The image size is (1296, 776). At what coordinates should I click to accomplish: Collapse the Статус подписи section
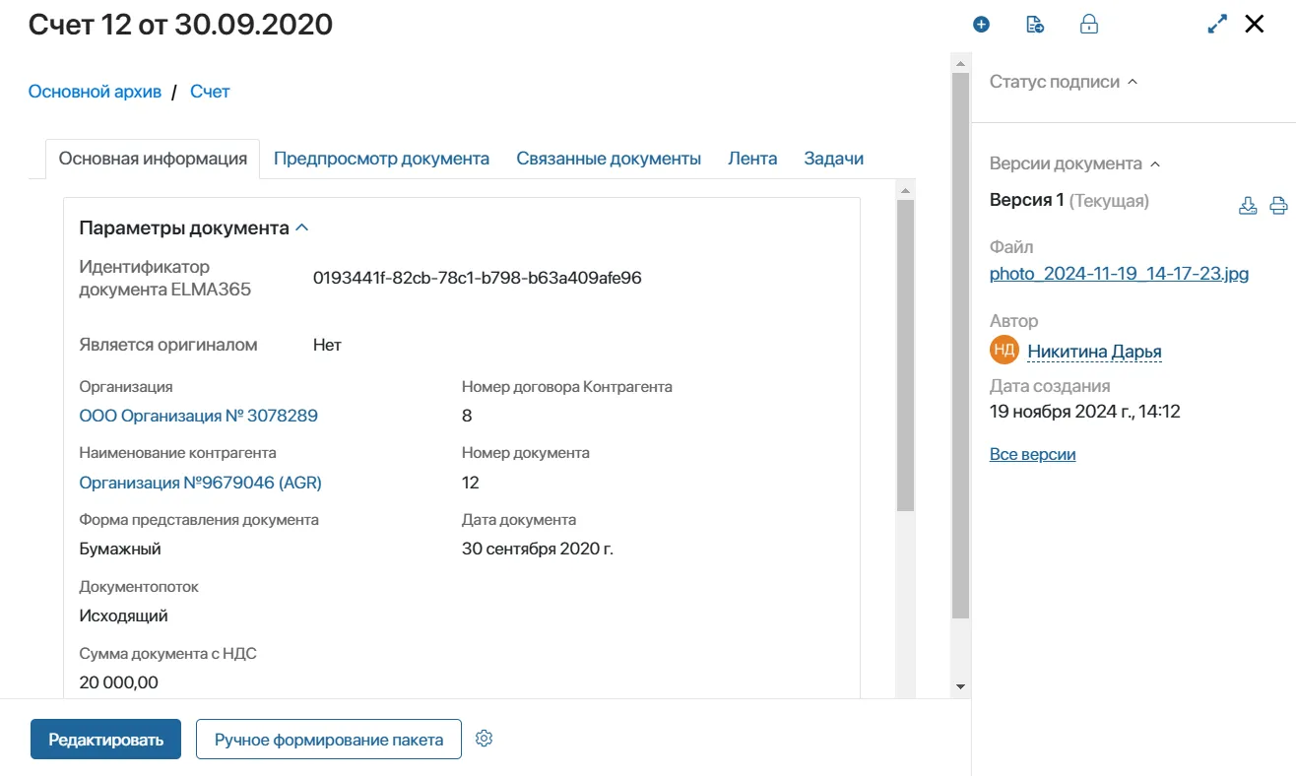(1133, 82)
